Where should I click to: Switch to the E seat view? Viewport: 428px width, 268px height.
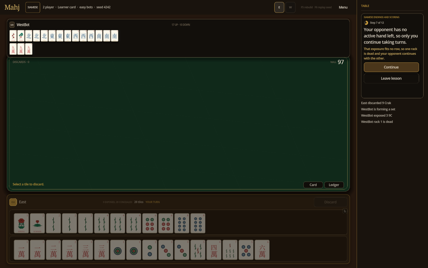[x=279, y=7]
